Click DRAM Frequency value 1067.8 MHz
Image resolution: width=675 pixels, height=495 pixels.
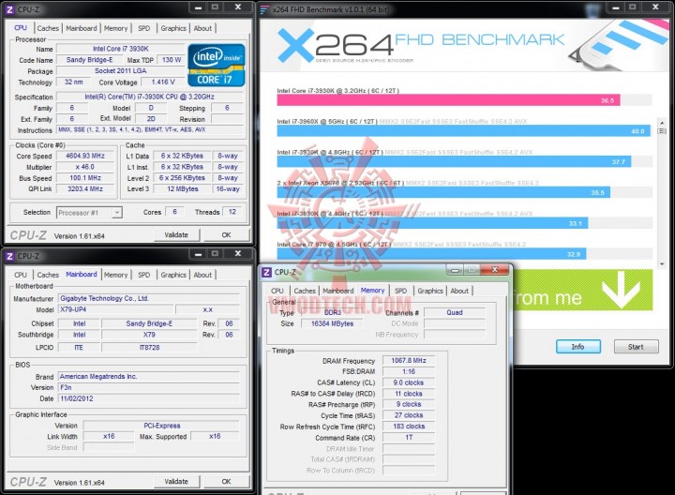tap(409, 361)
